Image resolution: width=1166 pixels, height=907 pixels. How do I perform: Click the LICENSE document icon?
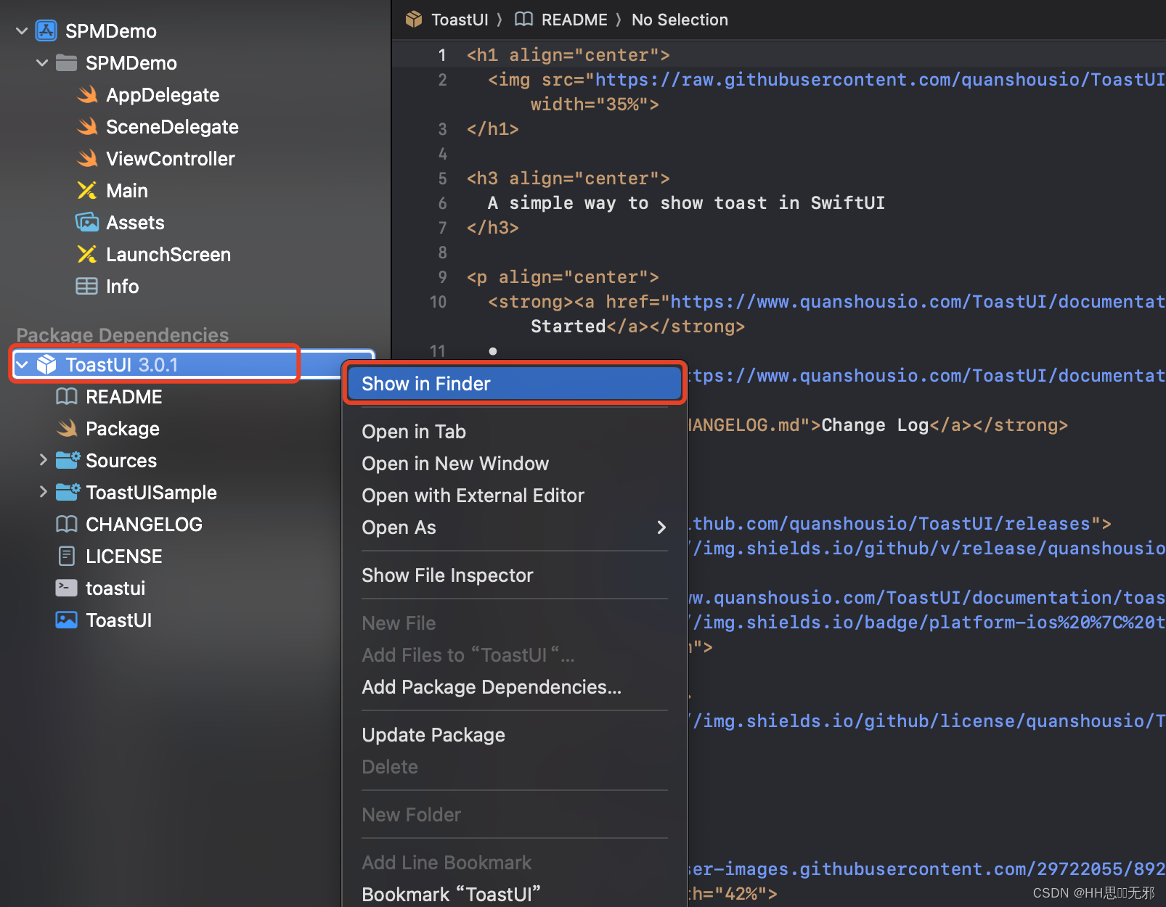[67, 556]
